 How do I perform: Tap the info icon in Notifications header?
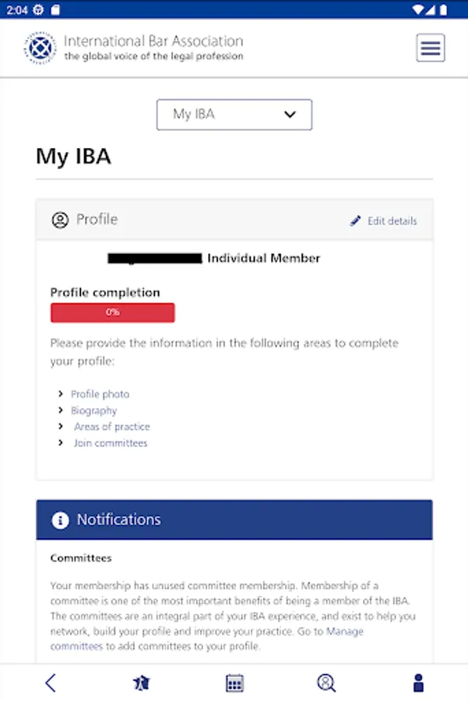[x=60, y=520]
